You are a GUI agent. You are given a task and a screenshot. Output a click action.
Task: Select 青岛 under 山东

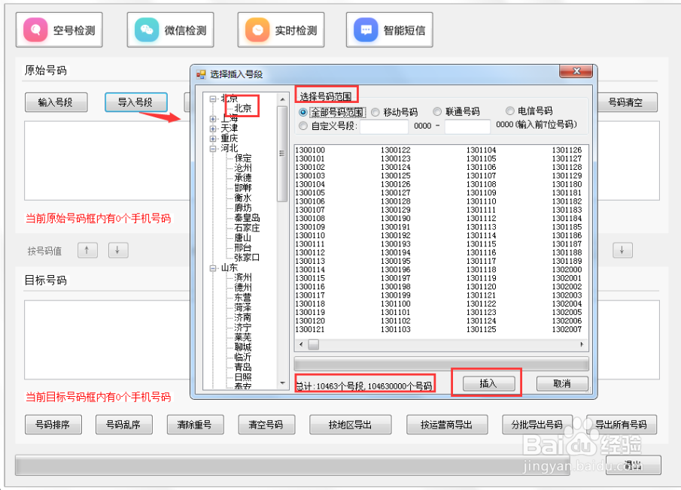(x=242, y=367)
